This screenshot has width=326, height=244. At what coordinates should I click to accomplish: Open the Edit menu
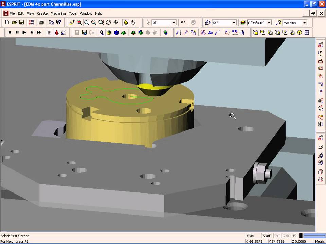click(x=21, y=13)
